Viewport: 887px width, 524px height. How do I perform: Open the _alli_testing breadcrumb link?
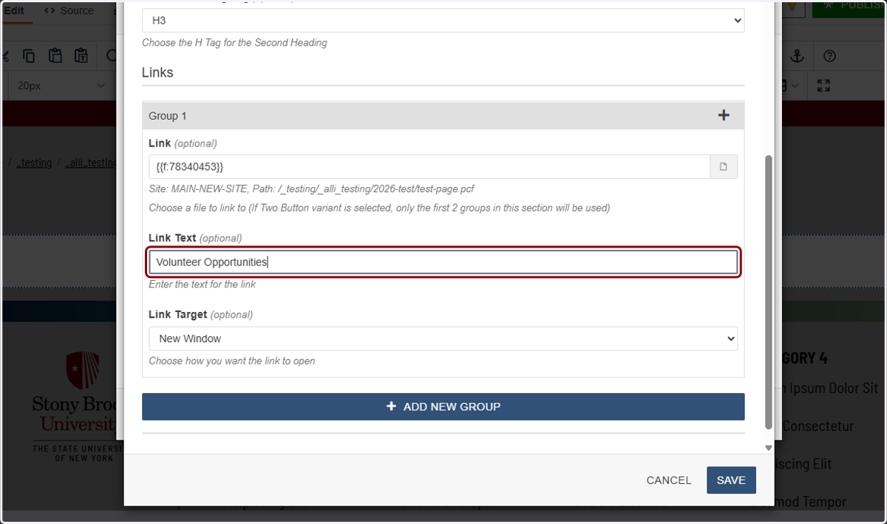point(92,163)
